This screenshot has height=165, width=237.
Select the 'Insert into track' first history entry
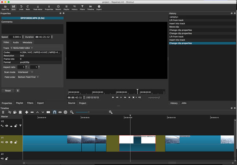tap(202, 23)
